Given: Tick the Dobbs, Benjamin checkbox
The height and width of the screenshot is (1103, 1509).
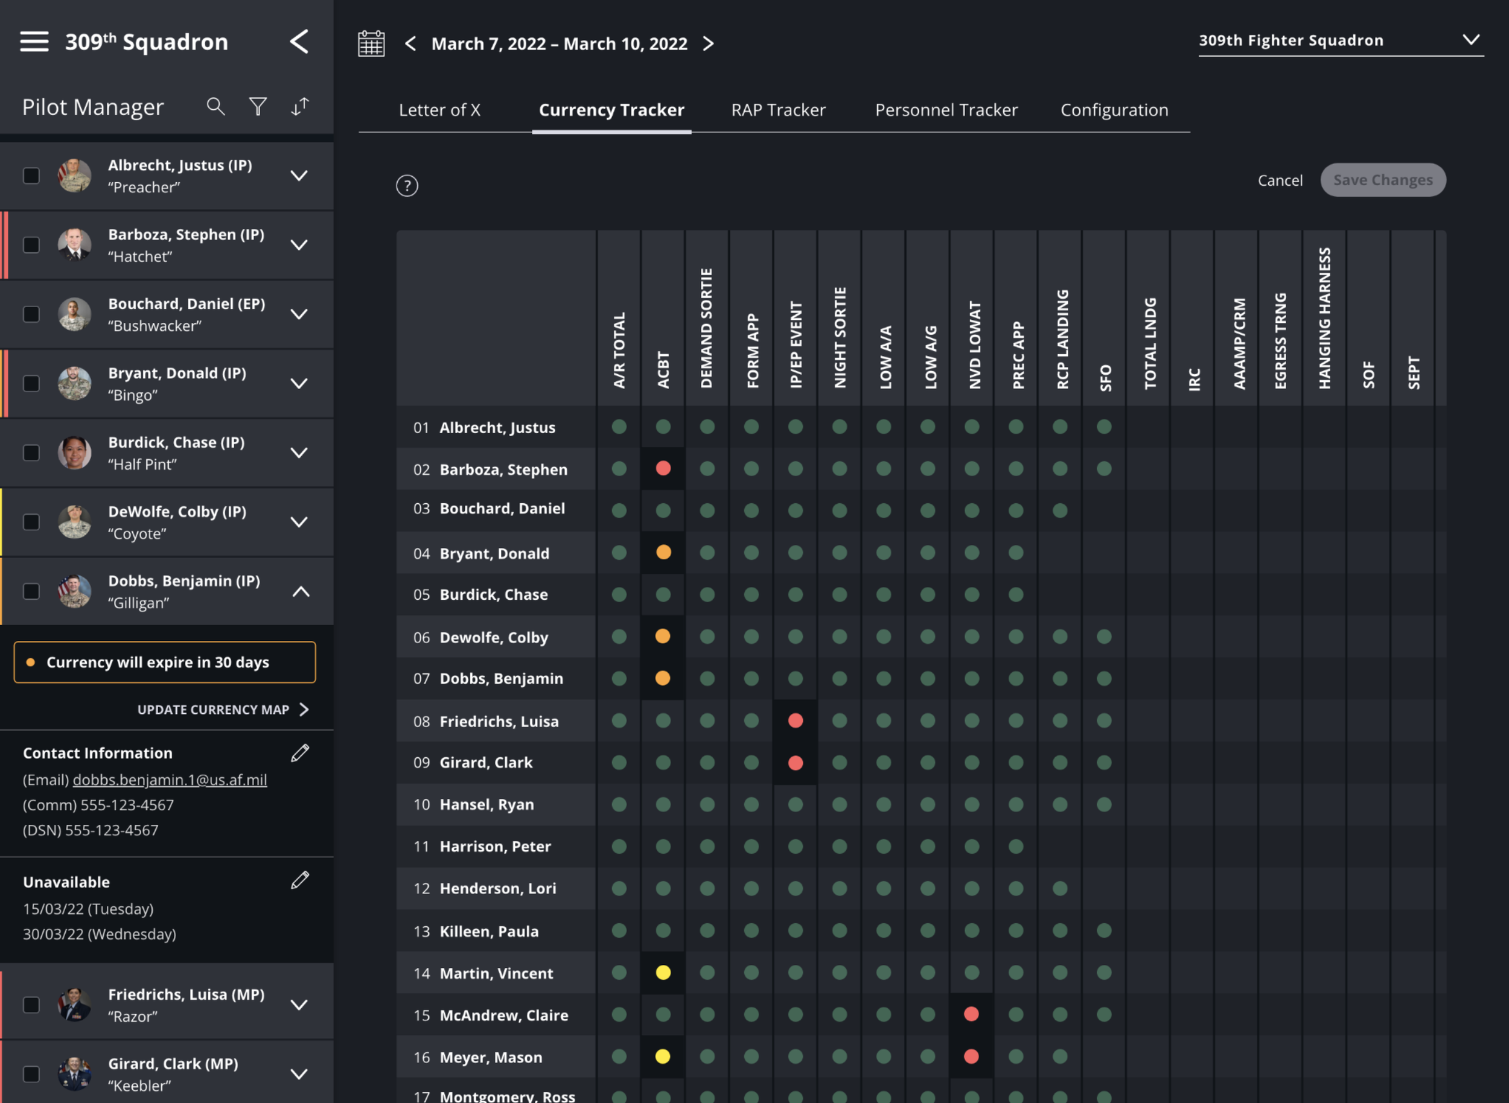Looking at the screenshot, I should click(x=31, y=591).
